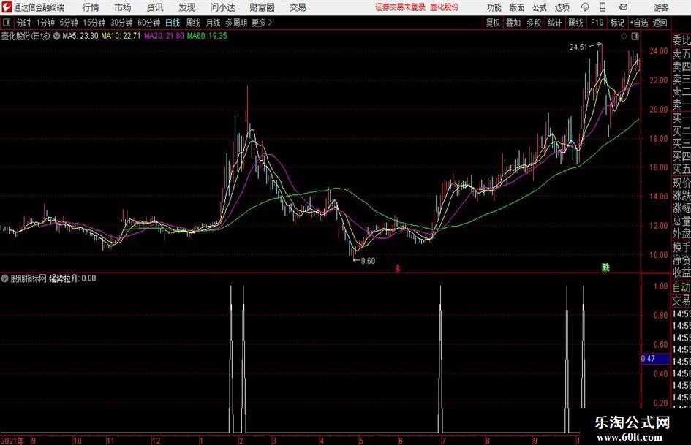Open the 交易 menu
The image size is (691, 445).
coord(298,7)
